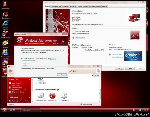The width and height of the screenshot is (150, 117).
Task: Click the Devices with Removable Storage header
Action: point(47,90)
